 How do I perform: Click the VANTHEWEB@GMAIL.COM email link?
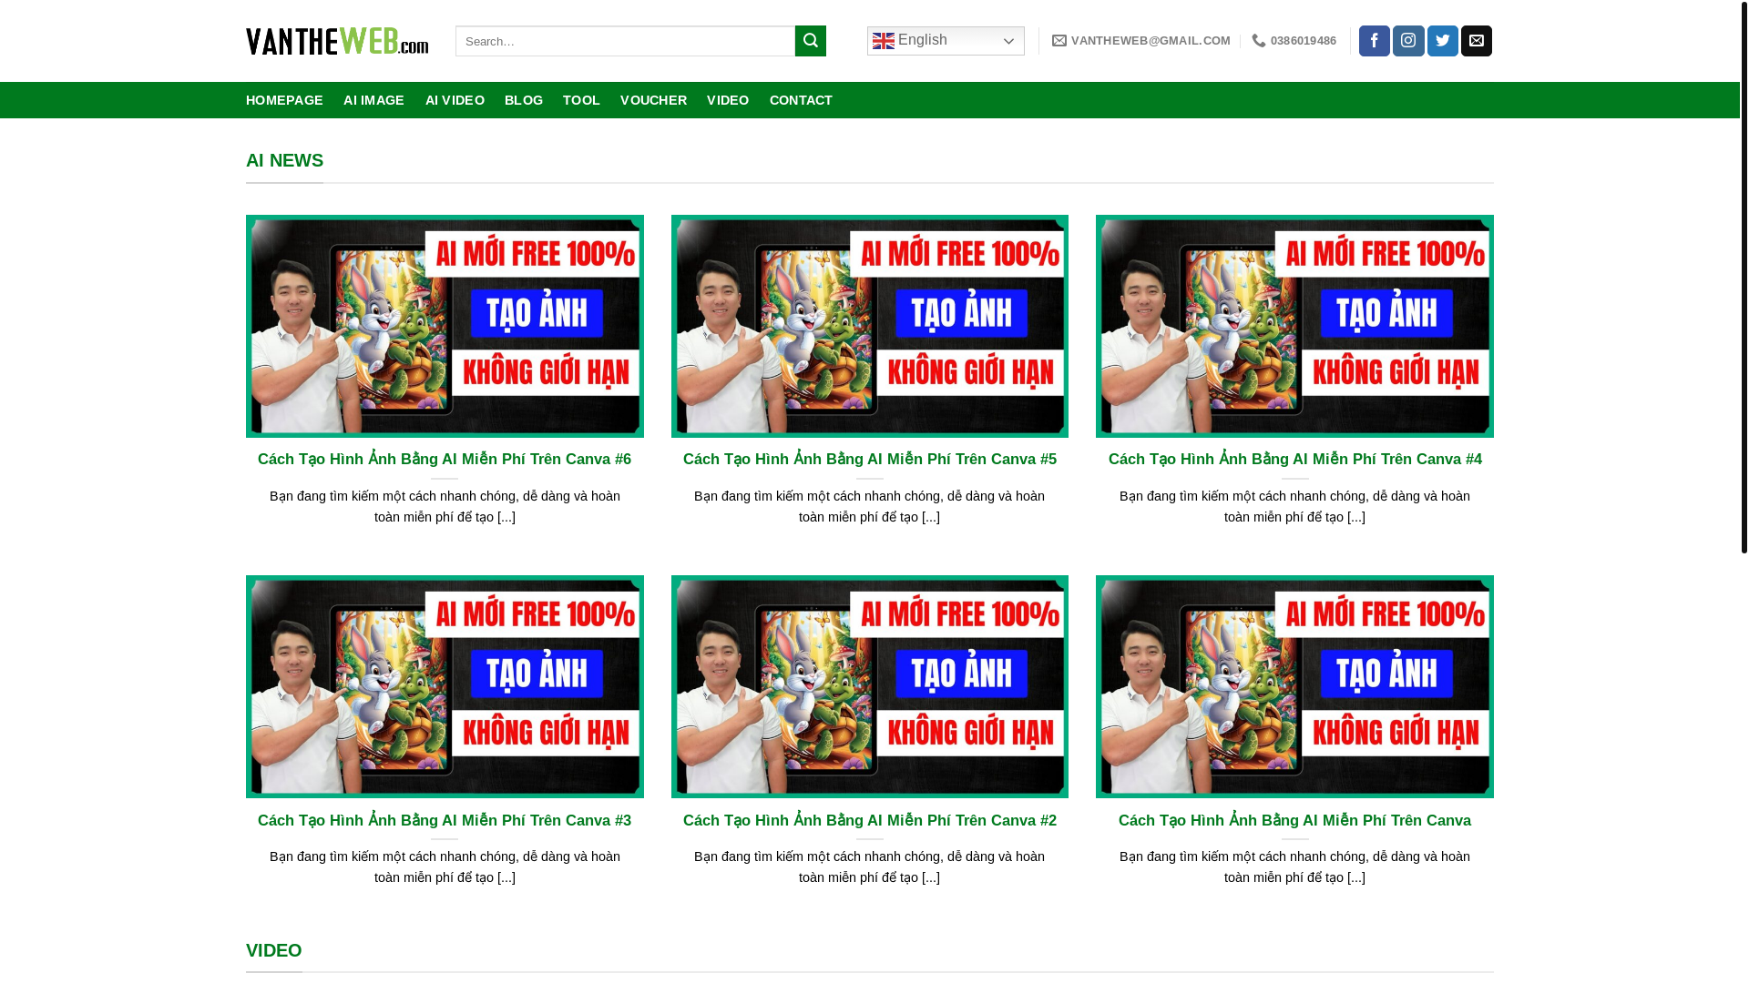(x=1141, y=41)
